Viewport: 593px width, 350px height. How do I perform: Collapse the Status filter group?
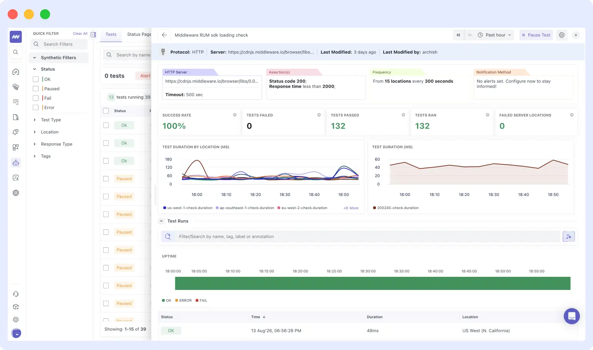pos(35,69)
